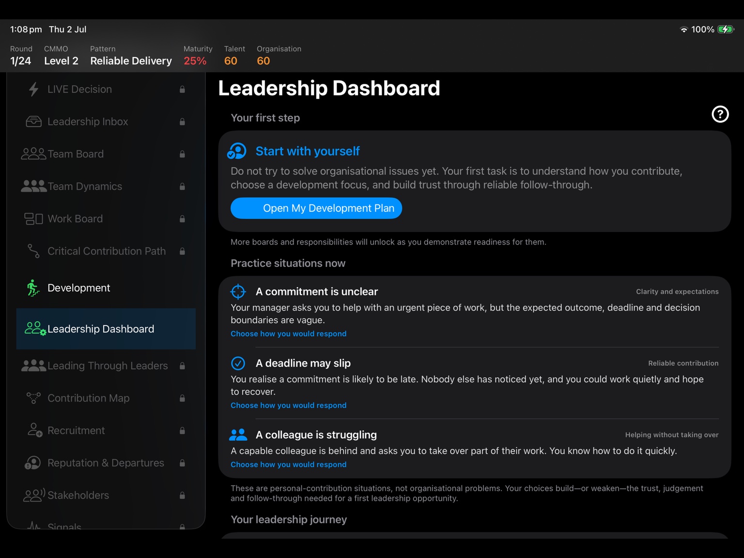Click the Stakeholders speaking-people icon
This screenshot has width=744, height=558.
coord(34,495)
